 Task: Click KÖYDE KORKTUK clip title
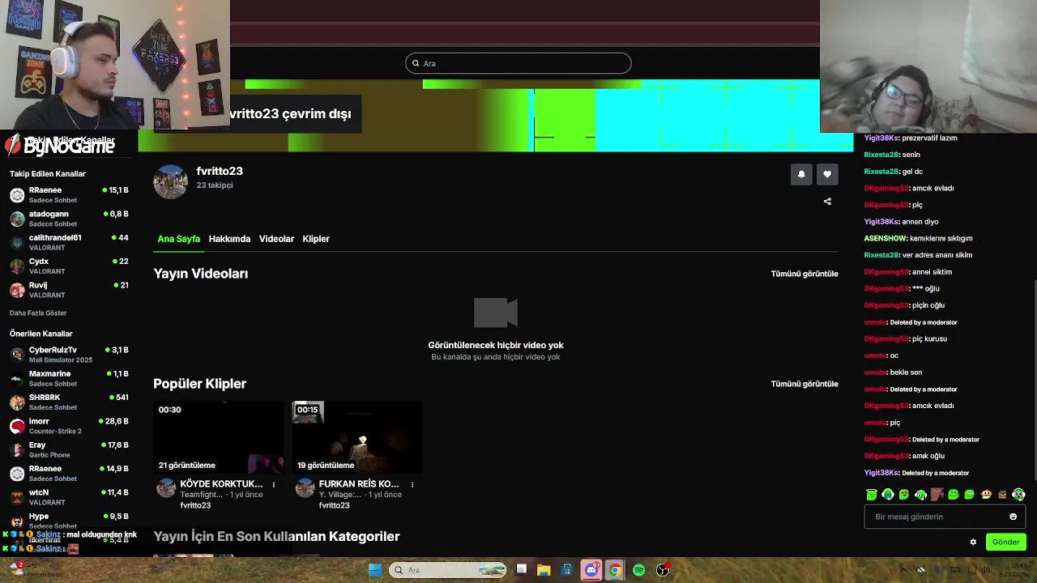tap(221, 484)
